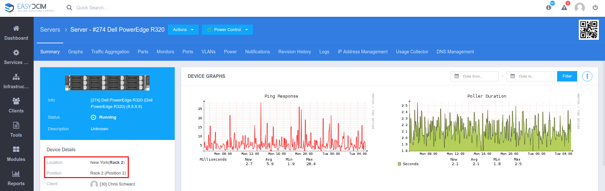Click the Quick Search magnifier icon
Viewport: 605px width, 191px height.
coord(69,7)
